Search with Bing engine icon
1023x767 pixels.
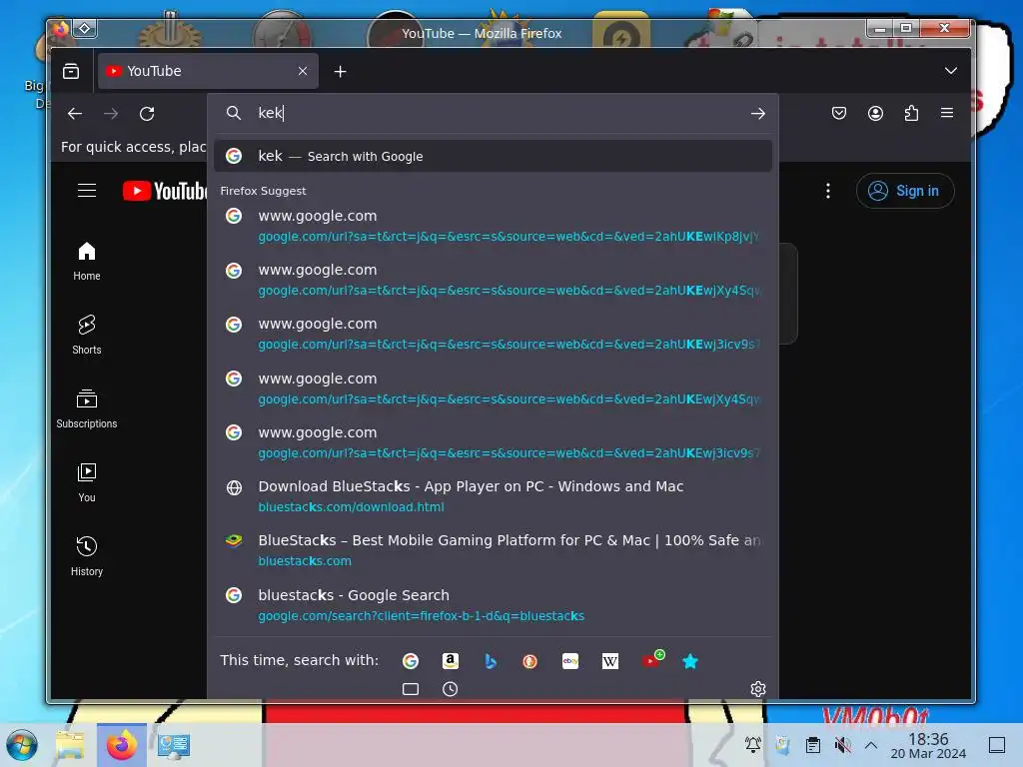pyautogui.click(x=491, y=661)
